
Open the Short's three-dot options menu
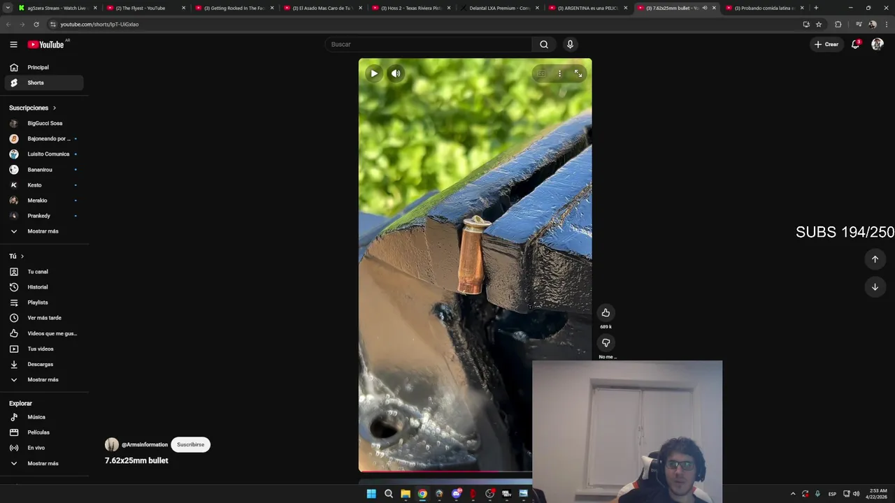(559, 73)
